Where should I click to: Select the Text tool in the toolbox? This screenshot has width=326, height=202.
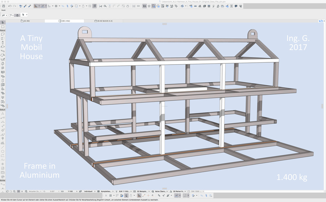pyautogui.click(x=3, y=113)
